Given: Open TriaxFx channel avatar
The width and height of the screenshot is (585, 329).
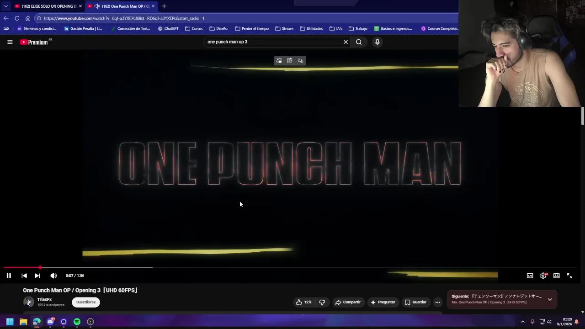Looking at the screenshot, I should [28, 302].
